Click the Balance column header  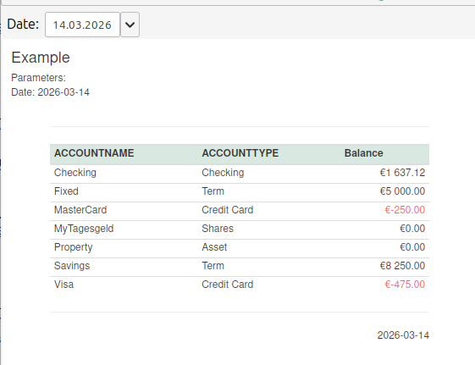click(363, 153)
